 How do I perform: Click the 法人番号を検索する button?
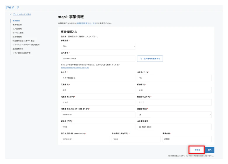(x=150, y=59)
